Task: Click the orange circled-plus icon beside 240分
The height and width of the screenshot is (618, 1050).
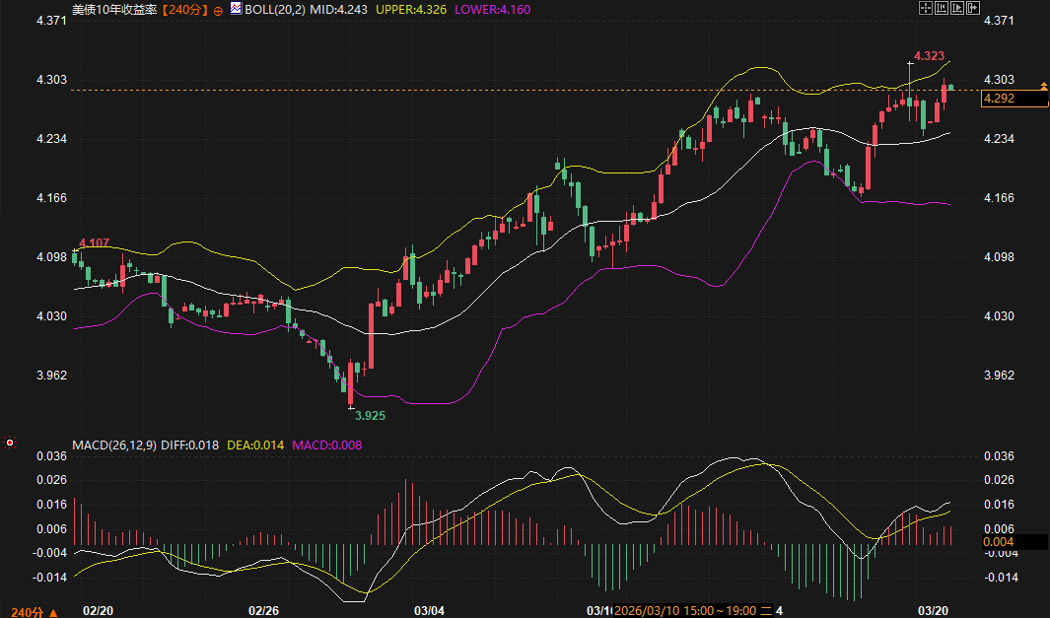Action: (218, 9)
